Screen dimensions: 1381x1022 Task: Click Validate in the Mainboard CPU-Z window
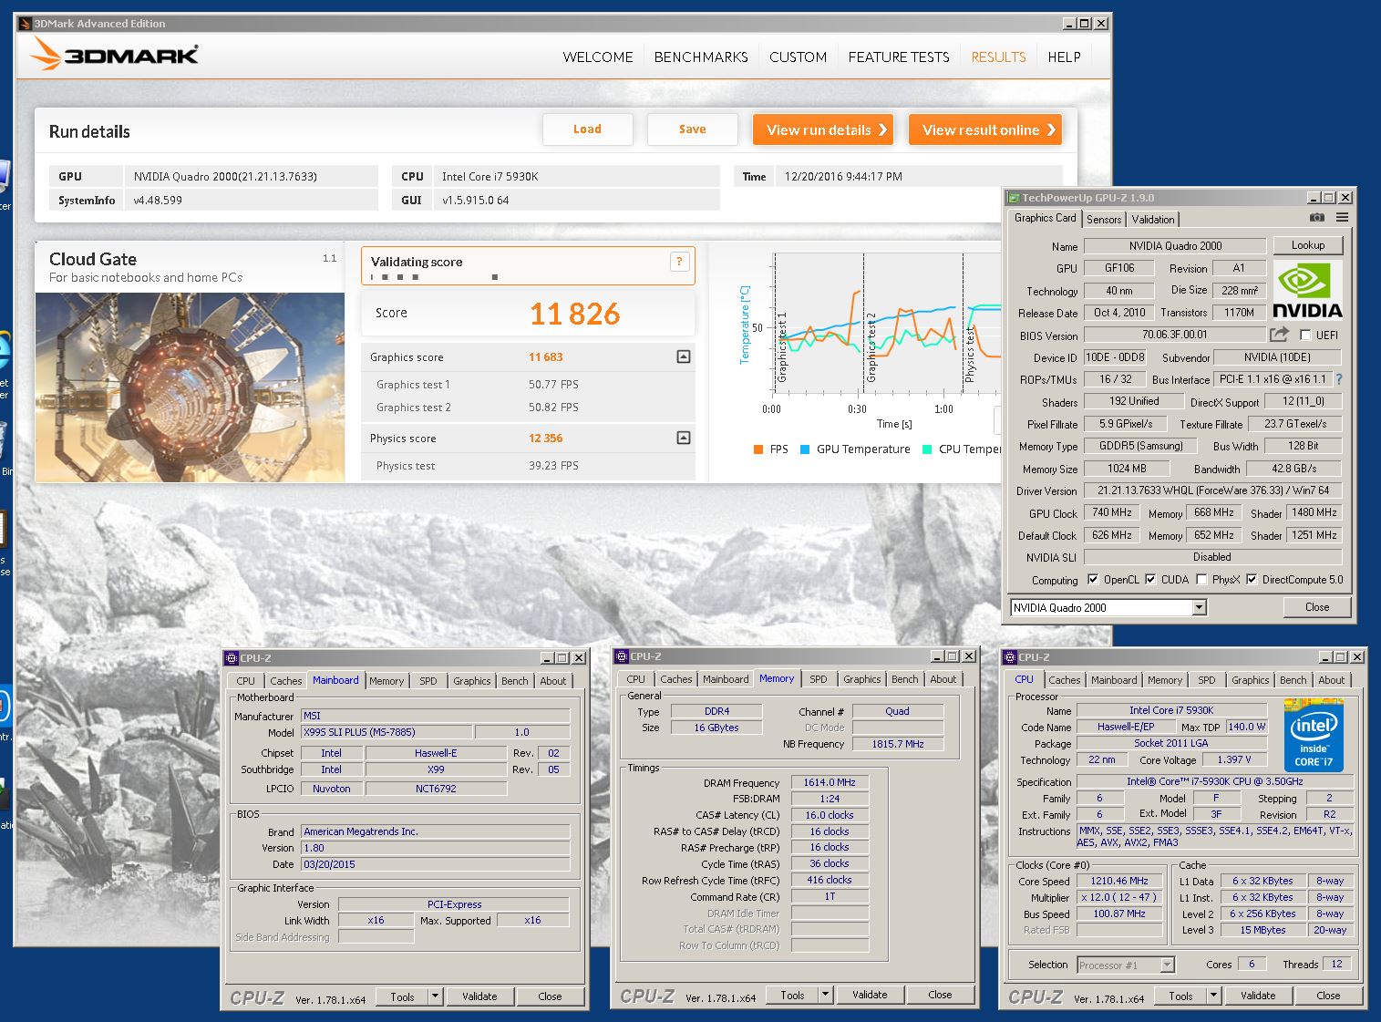click(479, 996)
